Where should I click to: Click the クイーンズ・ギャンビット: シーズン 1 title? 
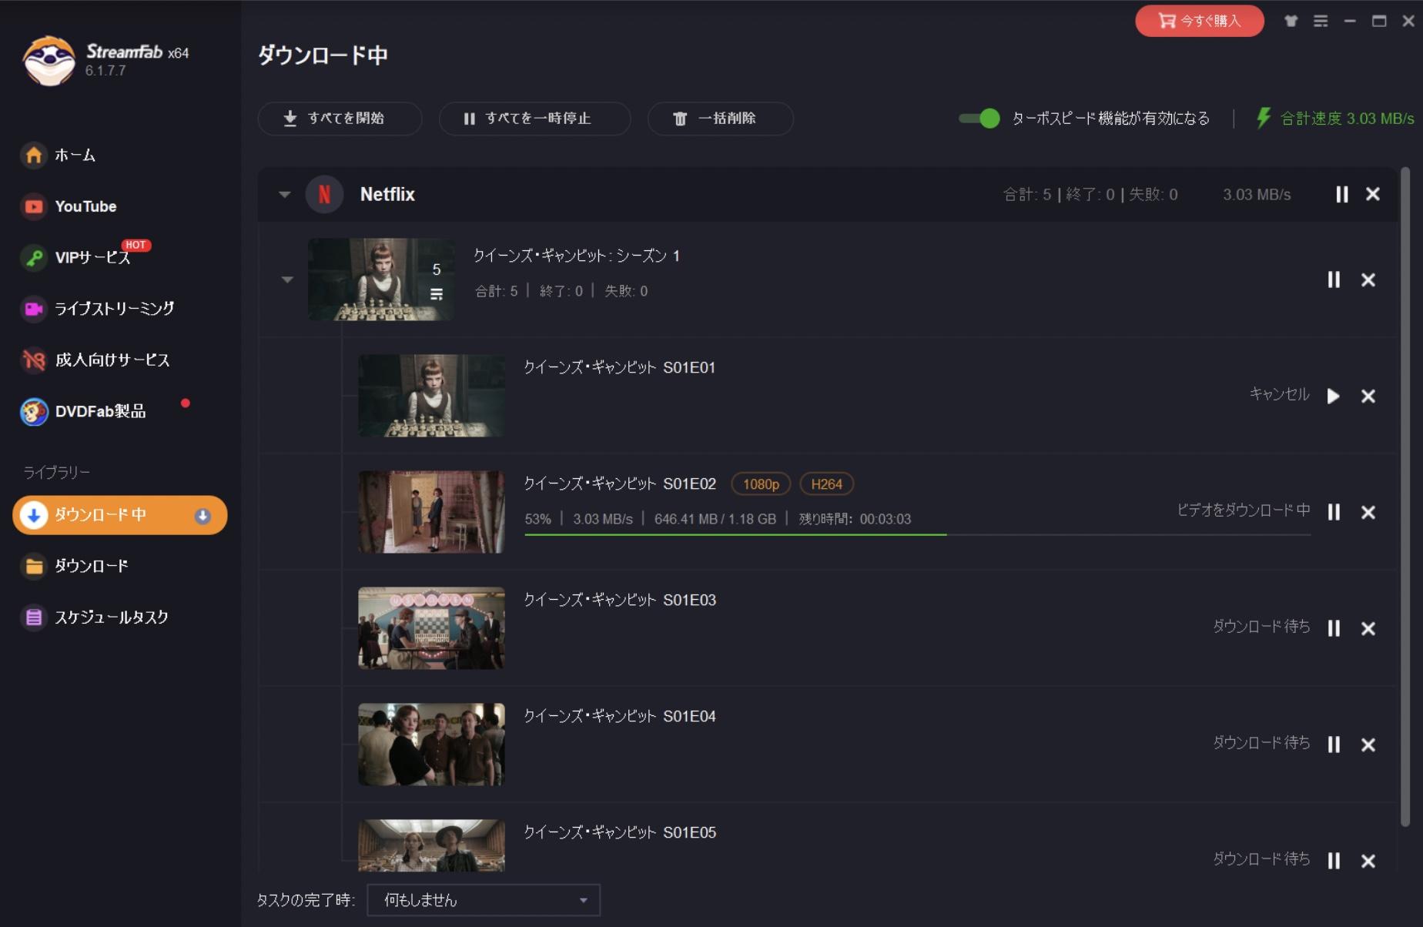point(576,256)
